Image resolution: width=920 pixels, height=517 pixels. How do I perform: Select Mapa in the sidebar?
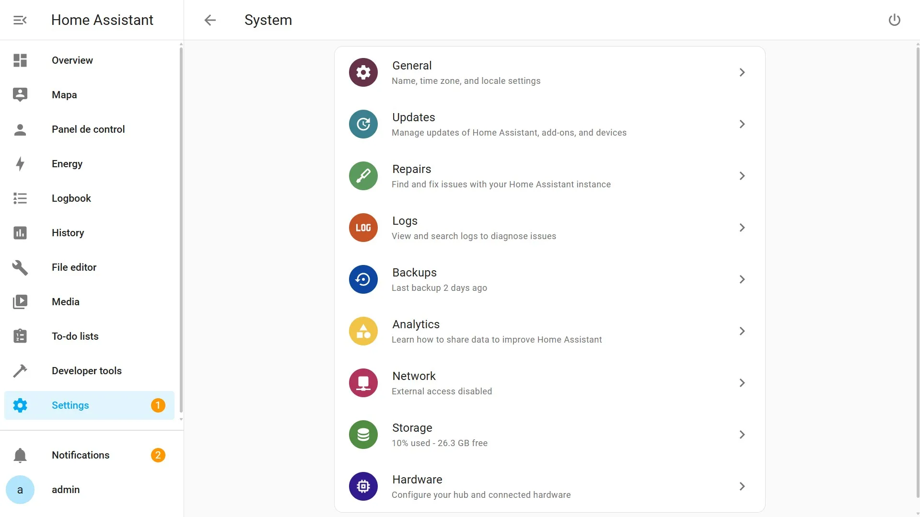click(x=89, y=95)
